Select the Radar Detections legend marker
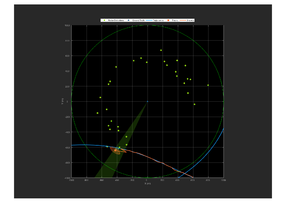The width and height of the screenshot is (286, 208). [x=104, y=20]
